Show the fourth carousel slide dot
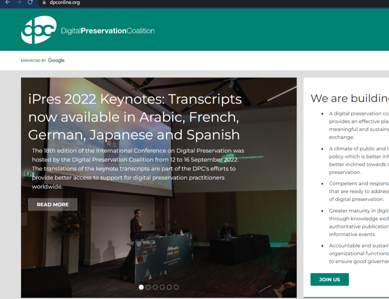The image size is (389, 299). click(162, 287)
